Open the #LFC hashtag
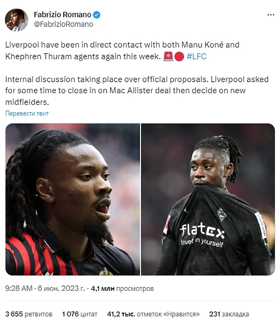Viewport: 280px width, 323px height. (x=196, y=56)
